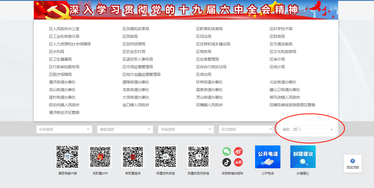Open the Toutiao 头条 icon
The image size is (374, 188).
click(238, 162)
